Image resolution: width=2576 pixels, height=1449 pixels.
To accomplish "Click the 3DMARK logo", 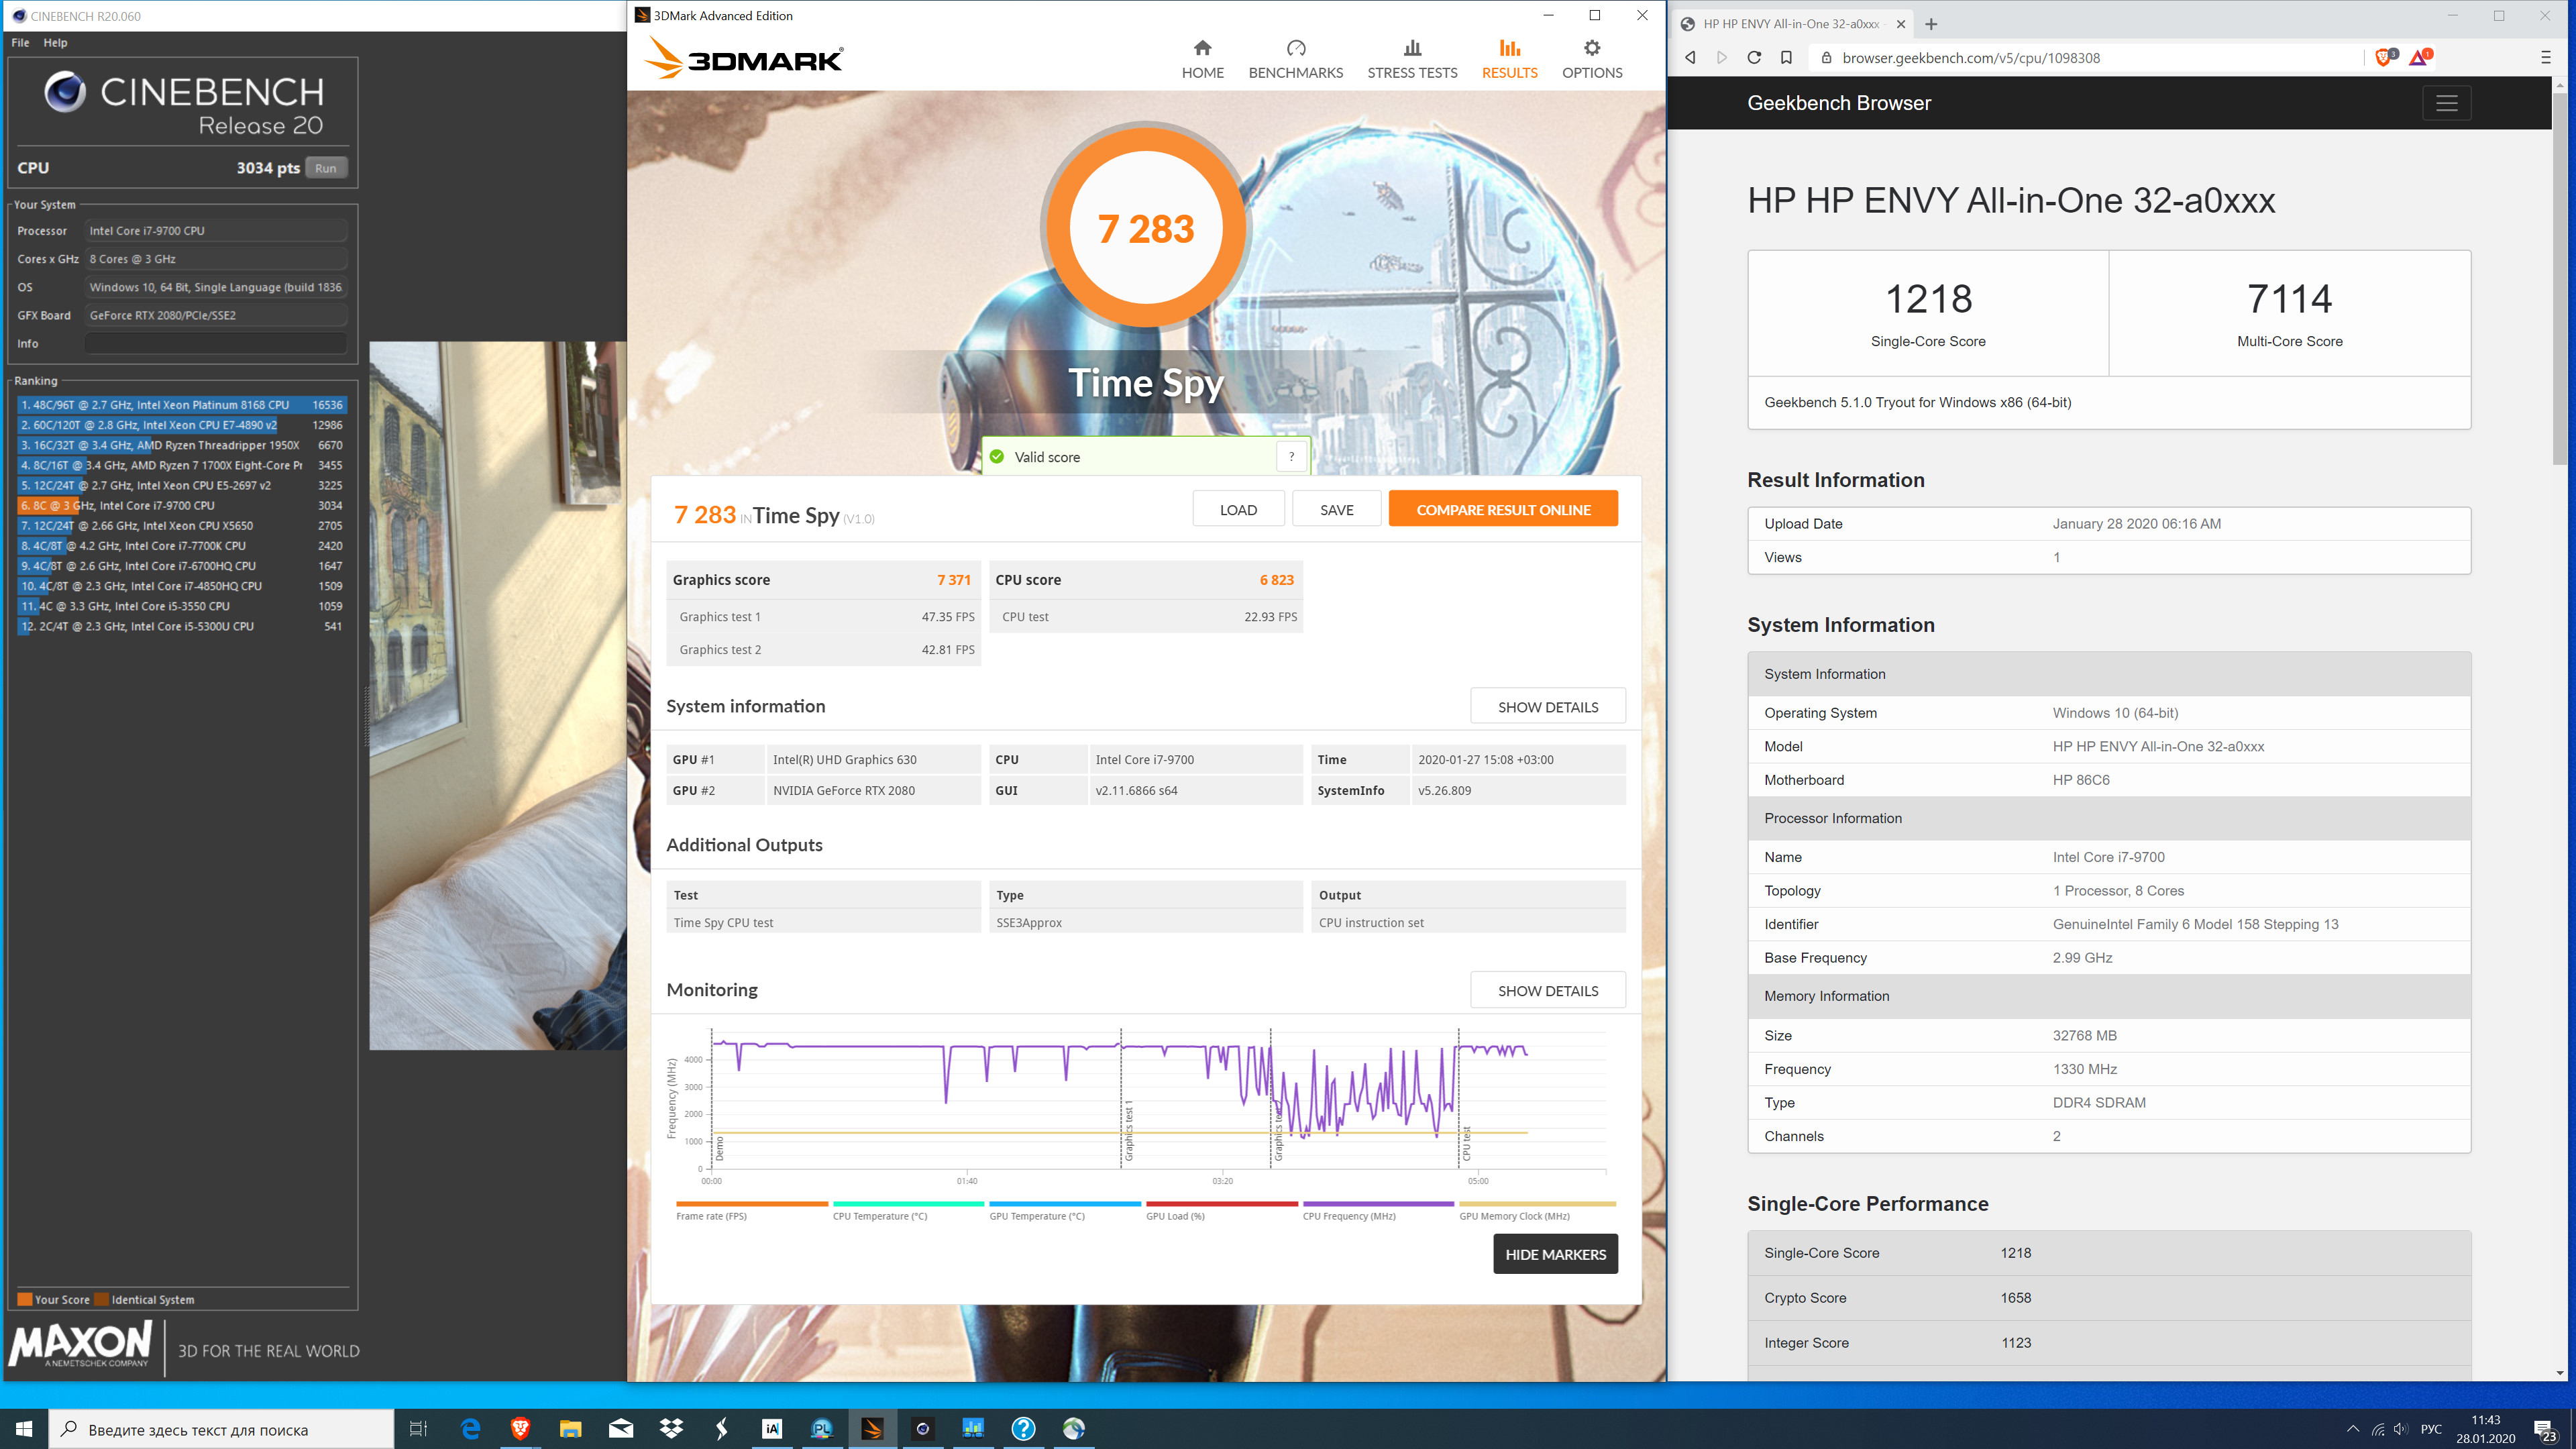I will click(x=744, y=58).
